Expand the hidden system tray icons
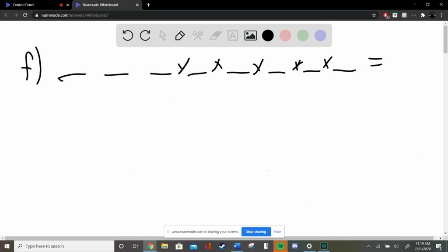448x252 pixels. pyautogui.click(x=369, y=246)
